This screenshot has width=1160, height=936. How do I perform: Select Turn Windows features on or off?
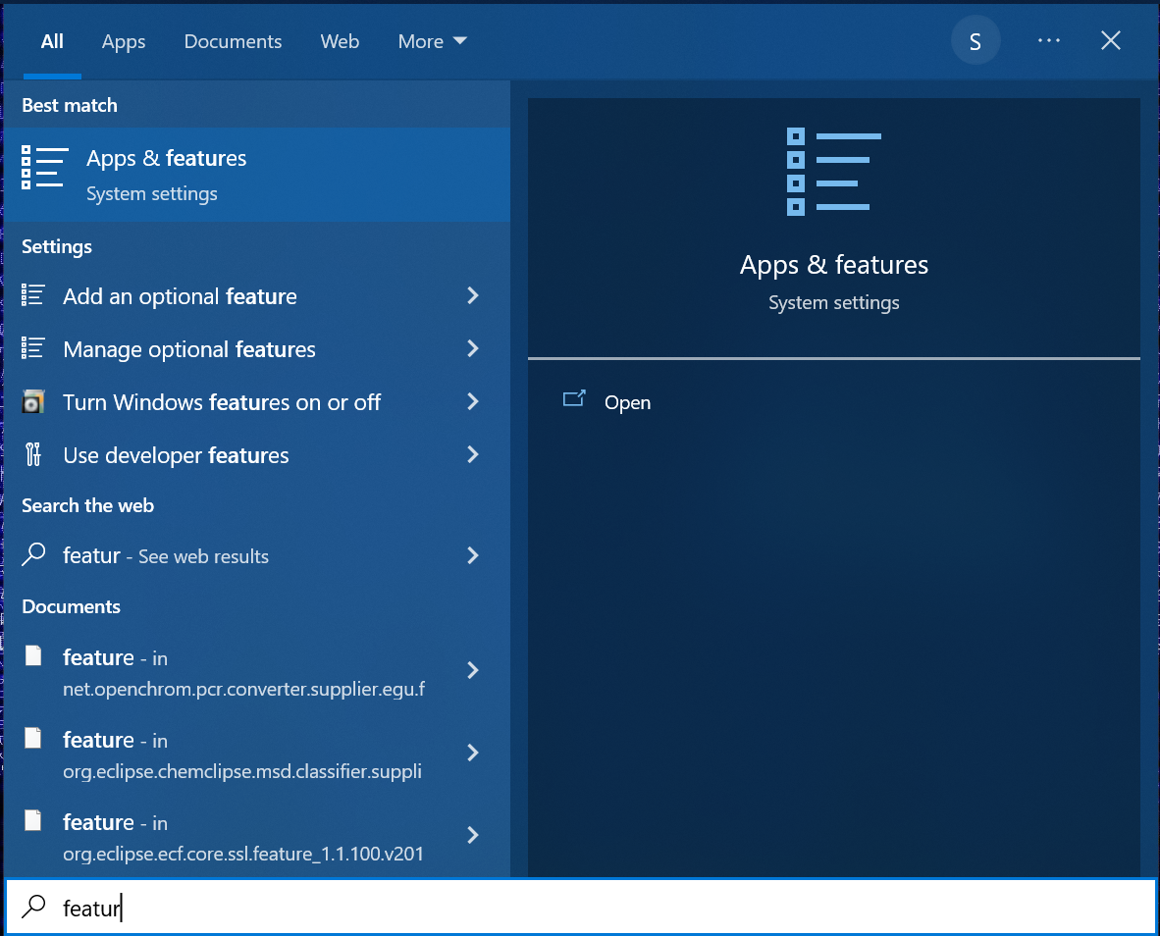257,402
